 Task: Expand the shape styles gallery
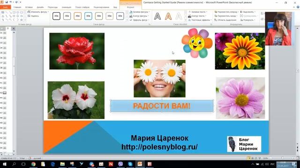(x=127, y=20)
